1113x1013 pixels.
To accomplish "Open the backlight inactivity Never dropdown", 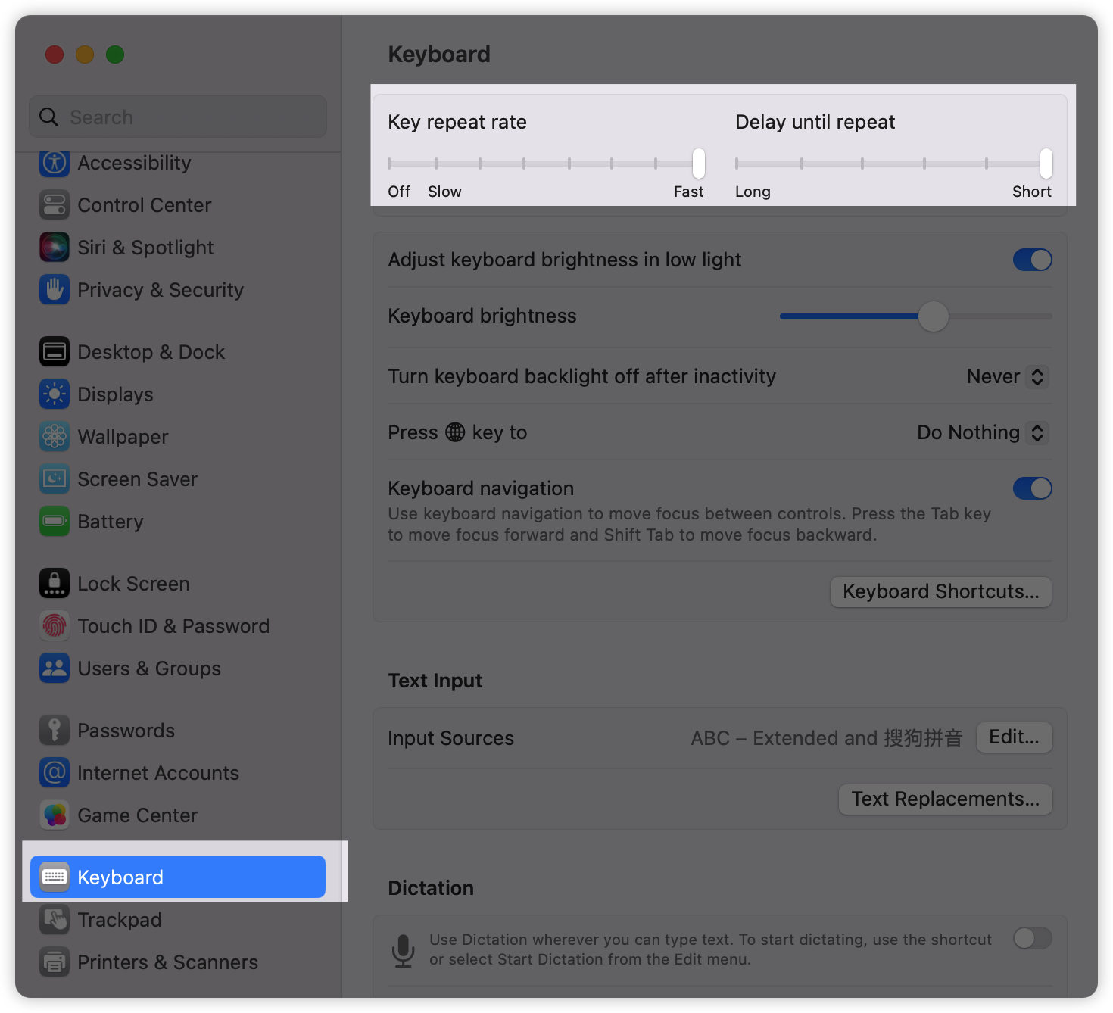I will click(x=1008, y=376).
